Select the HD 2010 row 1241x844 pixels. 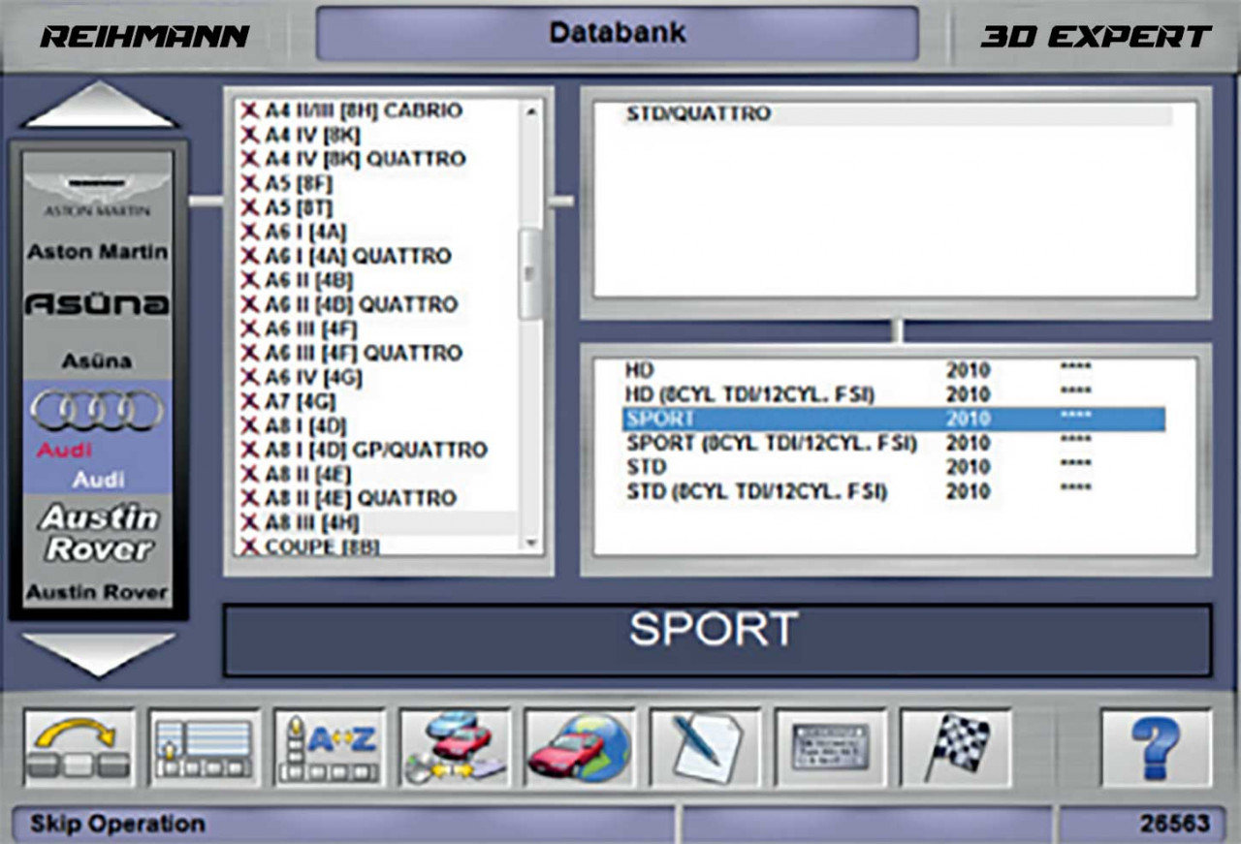coord(892,370)
